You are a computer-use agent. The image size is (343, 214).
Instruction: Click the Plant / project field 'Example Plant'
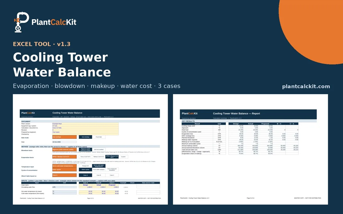point(85,124)
